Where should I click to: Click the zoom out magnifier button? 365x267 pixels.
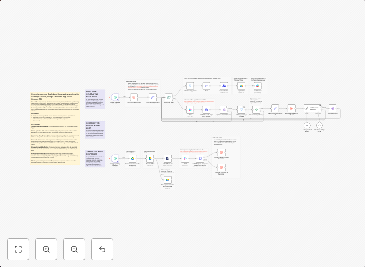74,249
